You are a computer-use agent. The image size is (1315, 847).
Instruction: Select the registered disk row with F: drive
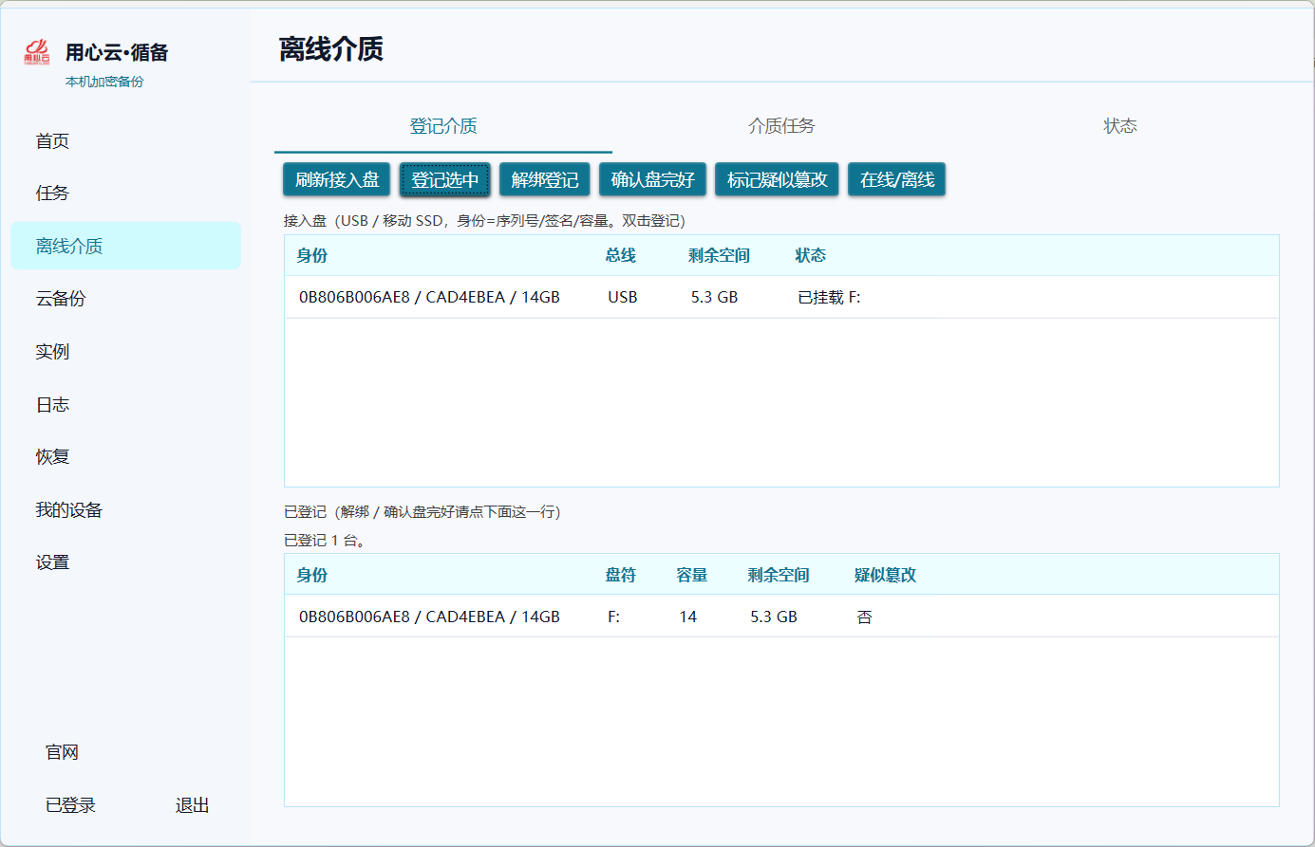pyautogui.click(x=781, y=617)
